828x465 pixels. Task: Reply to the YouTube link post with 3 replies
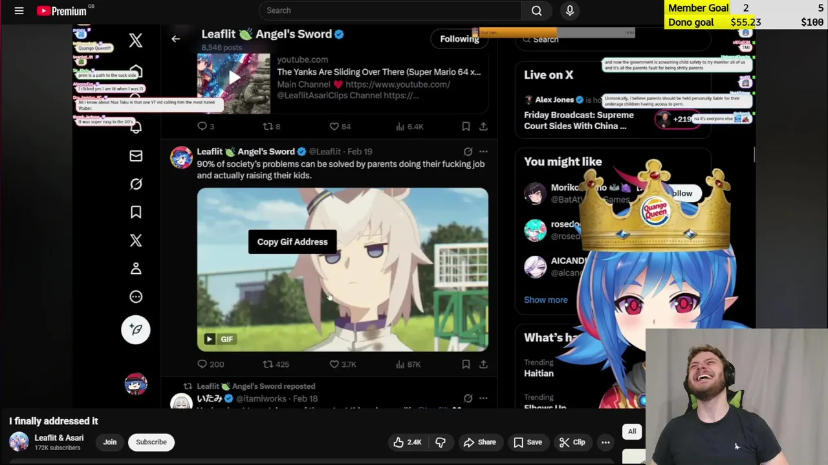click(x=206, y=127)
